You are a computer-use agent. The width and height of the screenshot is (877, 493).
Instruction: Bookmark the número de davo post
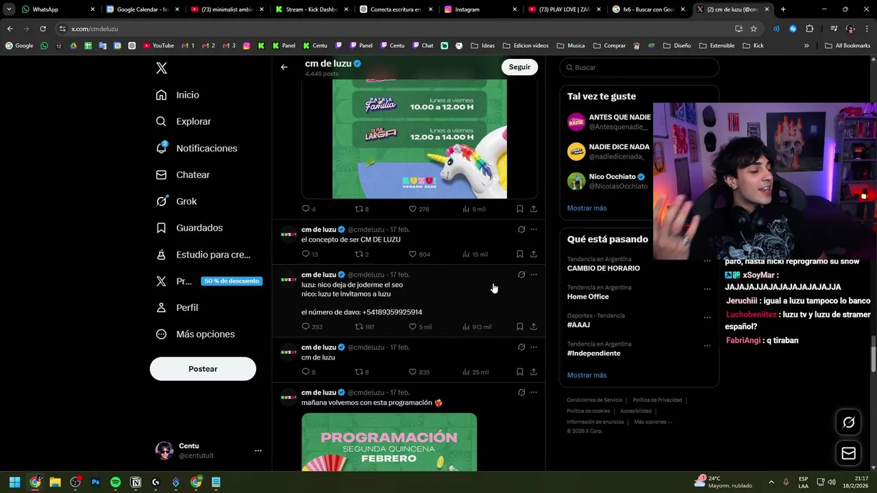(x=520, y=327)
